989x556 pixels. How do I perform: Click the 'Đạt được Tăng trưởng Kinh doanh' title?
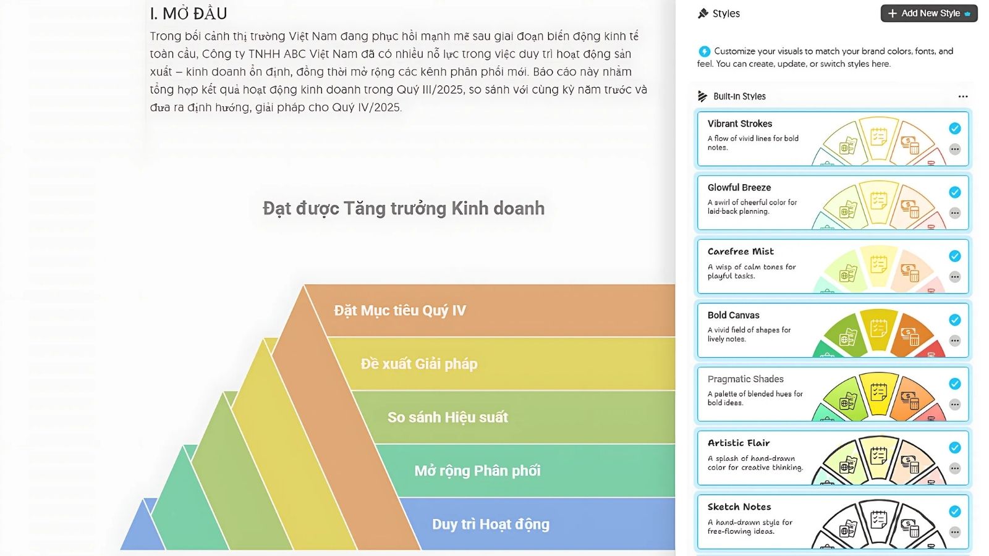pos(404,209)
